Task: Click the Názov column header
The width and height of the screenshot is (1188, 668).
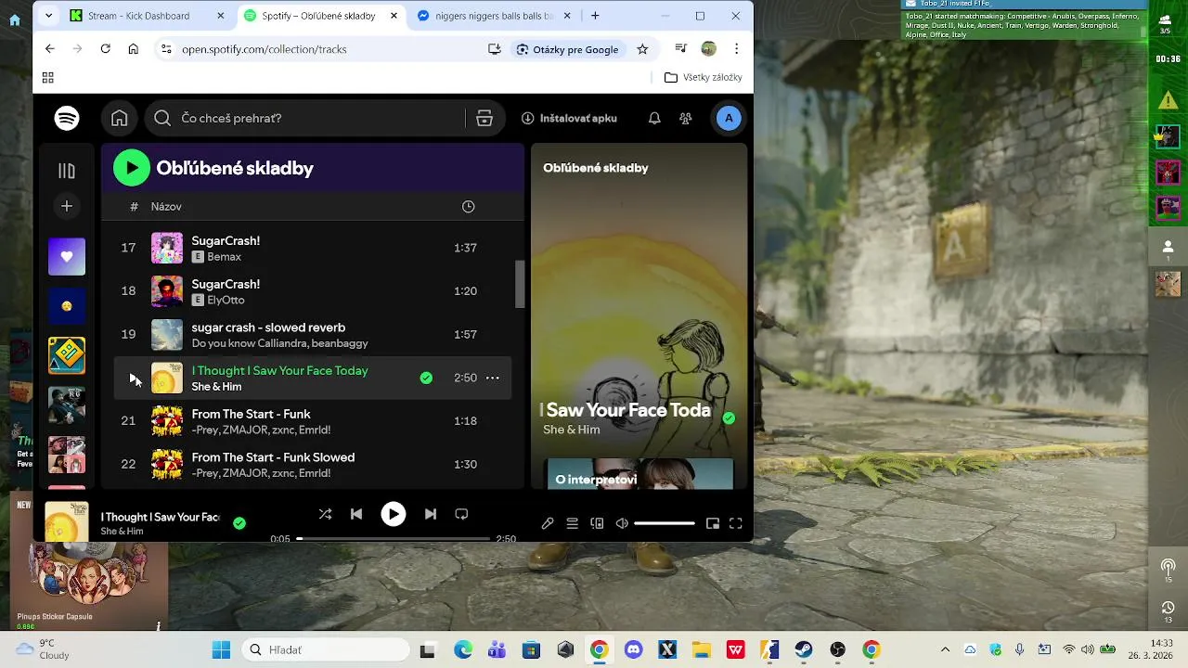Action: coord(166,206)
